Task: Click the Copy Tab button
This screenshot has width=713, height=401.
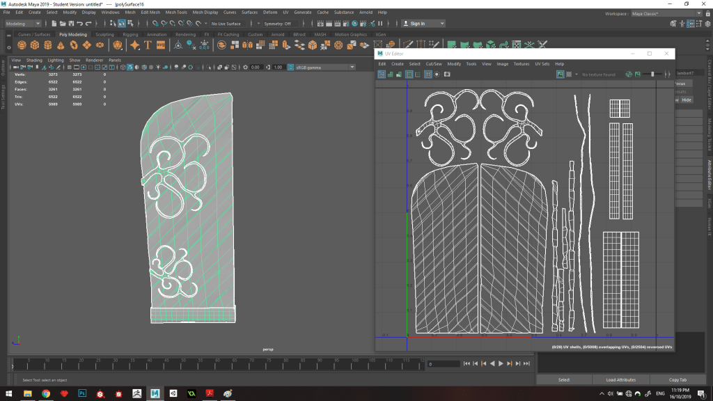Action: point(677,380)
